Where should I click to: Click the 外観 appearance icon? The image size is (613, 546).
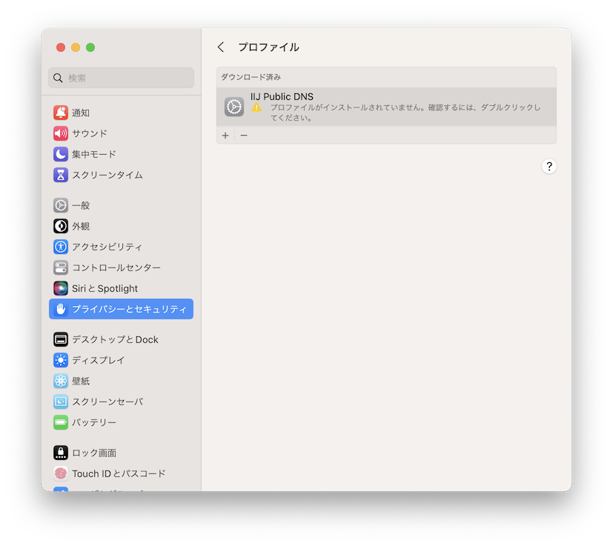[61, 226]
